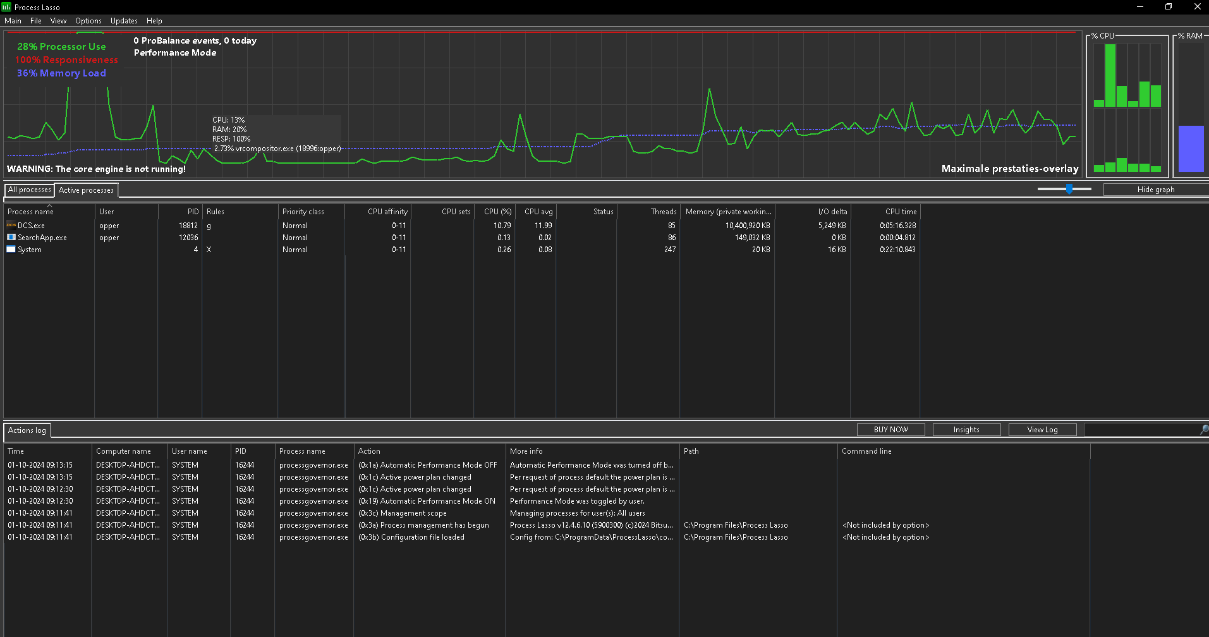The image size is (1209, 637).
Task: Select the System process row
Action: pyautogui.click(x=462, y=250)
